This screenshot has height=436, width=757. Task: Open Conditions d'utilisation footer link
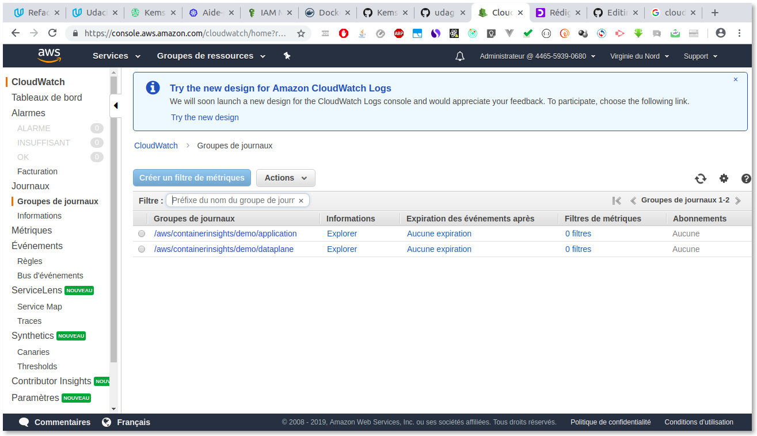[x=699, y=422]
